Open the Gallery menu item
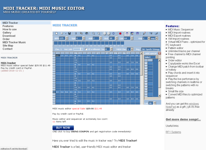Screen dimensions: 206x150 click(7, 33)
